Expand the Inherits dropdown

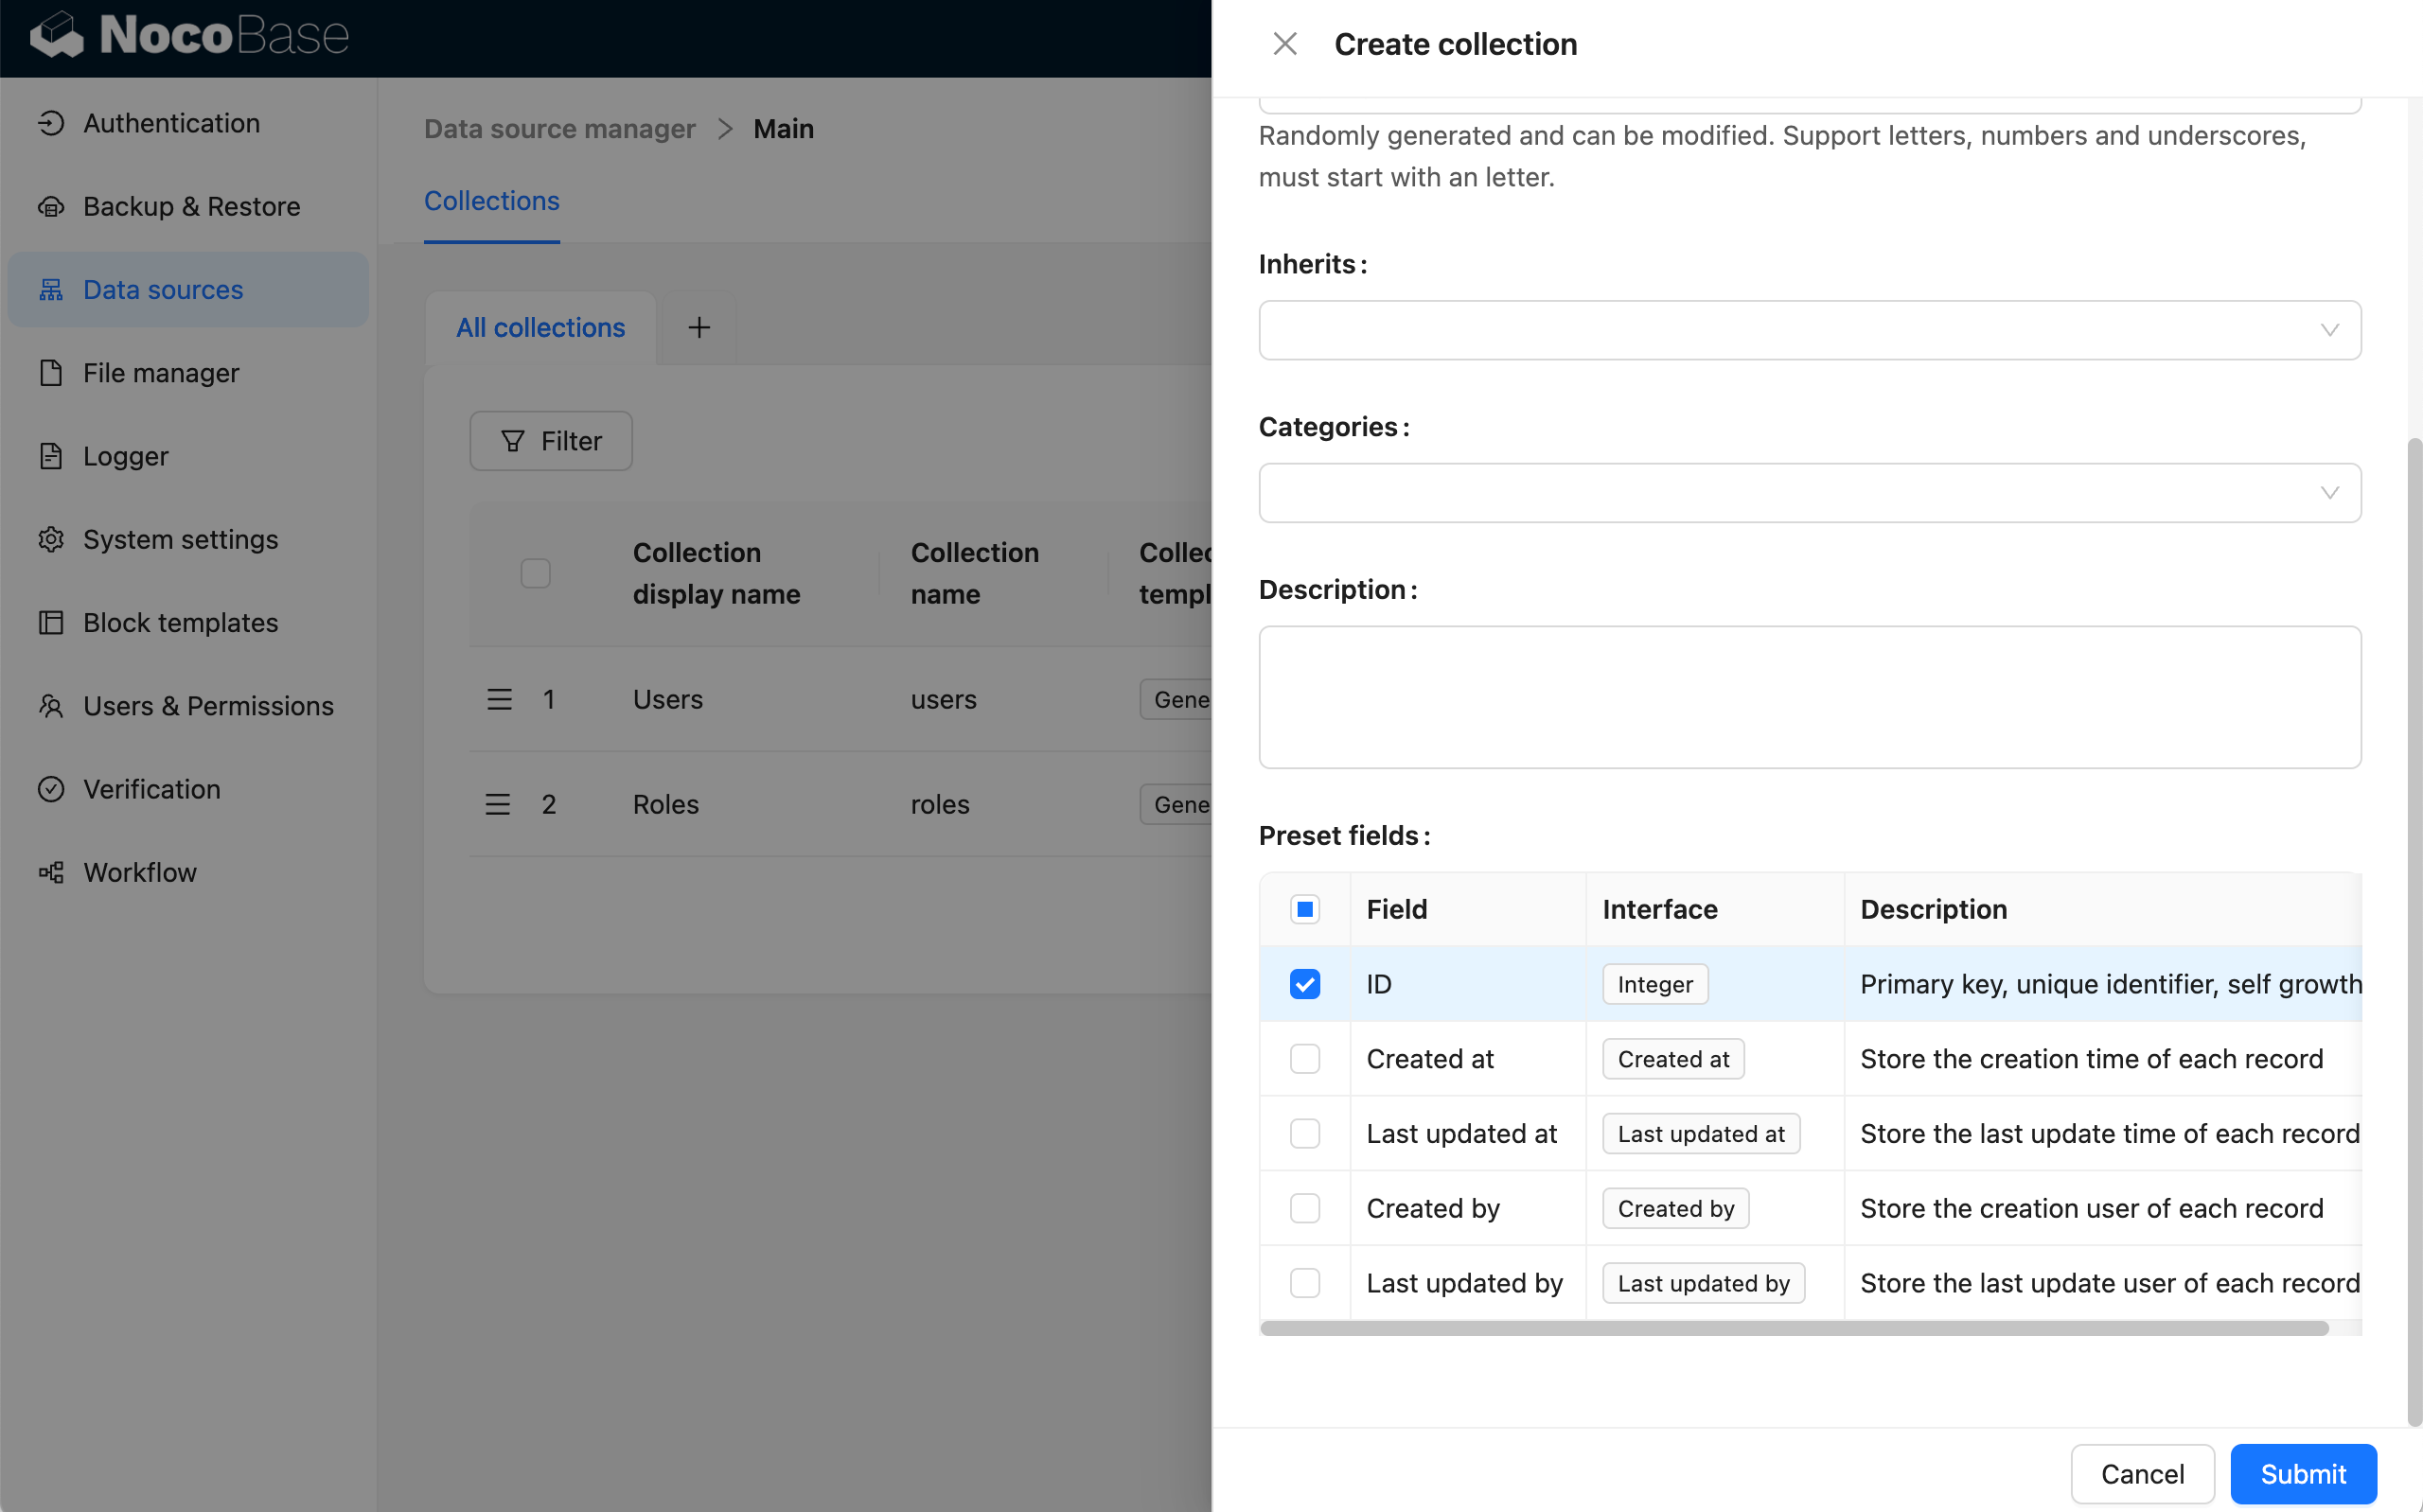coord(1810,329)
